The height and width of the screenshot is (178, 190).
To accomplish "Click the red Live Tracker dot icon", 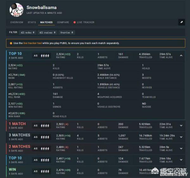I will (74, 22).
